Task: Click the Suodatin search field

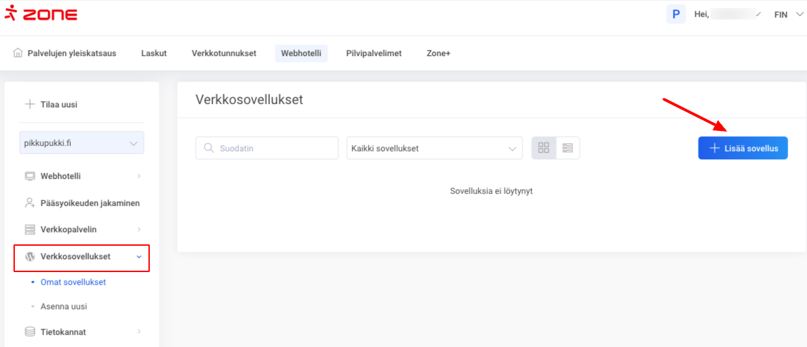Action: point(267,148)
